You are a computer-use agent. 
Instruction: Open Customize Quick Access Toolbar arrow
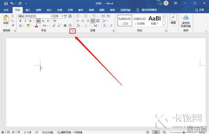coord(26,3)
